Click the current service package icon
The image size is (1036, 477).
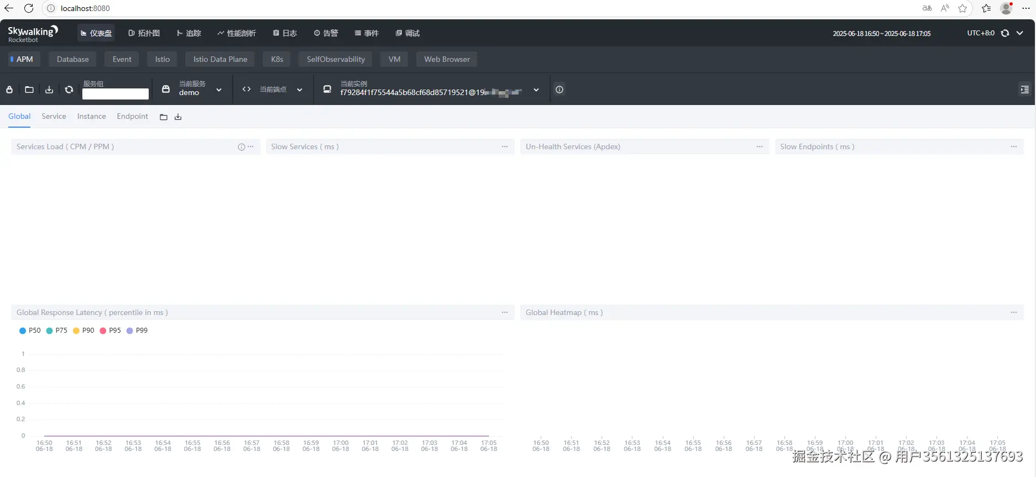coord(166,89)
